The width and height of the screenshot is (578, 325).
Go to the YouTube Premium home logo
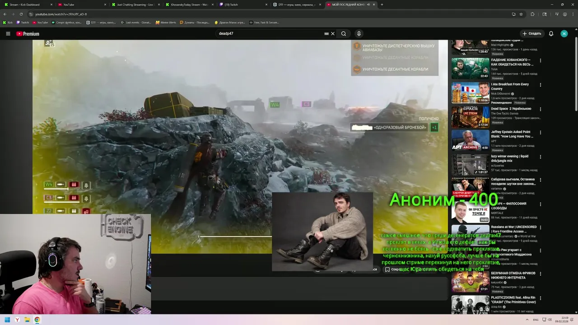[x=28, y=34]
